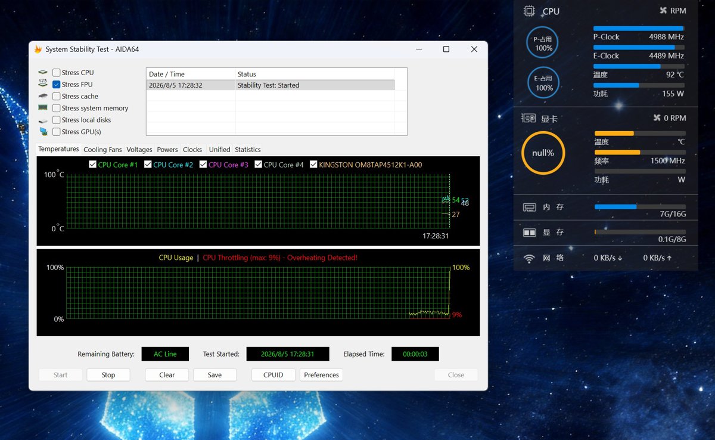Screen dimensions: 715x440
Task: Select the Unified tab
Action: (219, 150)
